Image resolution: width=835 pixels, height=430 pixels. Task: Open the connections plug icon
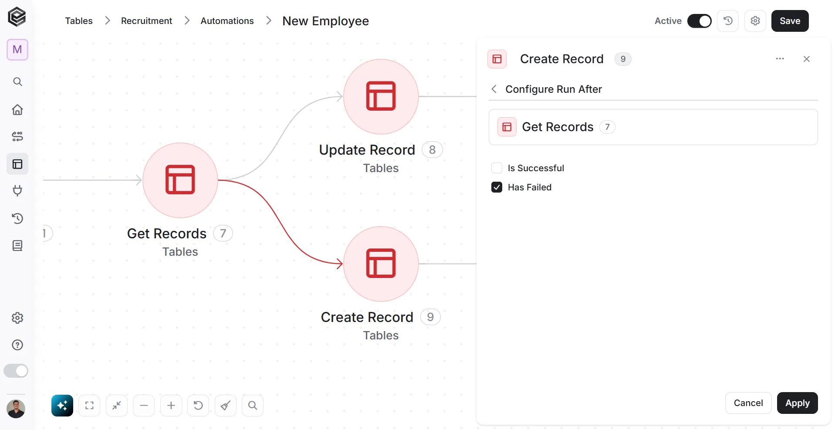pyautogui.click(x=17, y=191)
